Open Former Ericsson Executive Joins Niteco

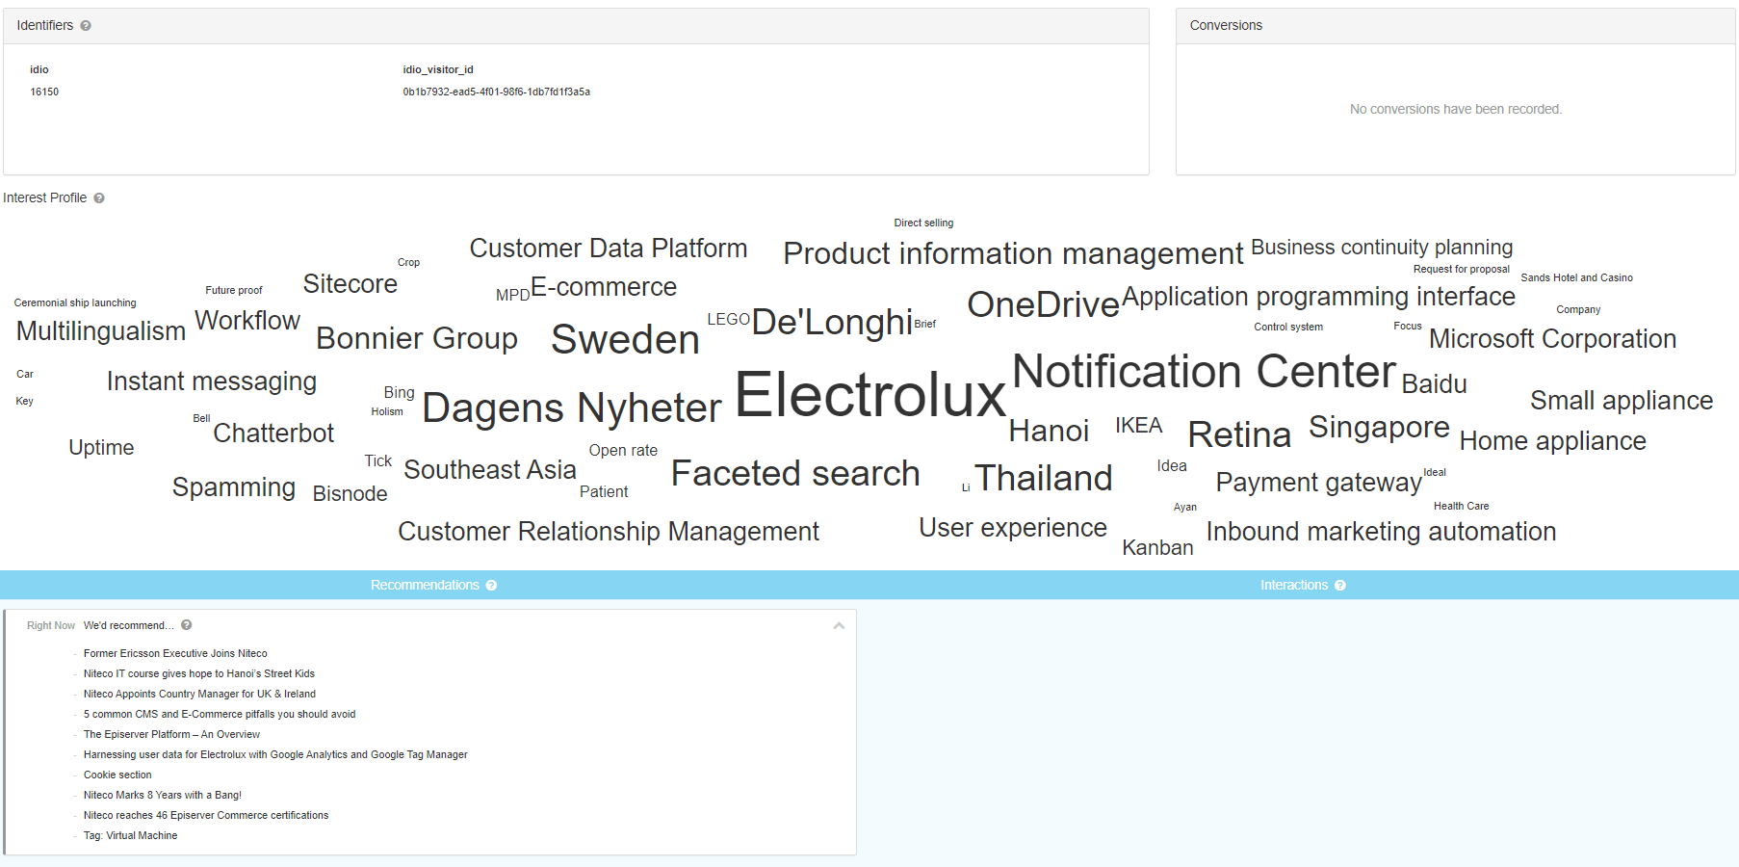175,653
